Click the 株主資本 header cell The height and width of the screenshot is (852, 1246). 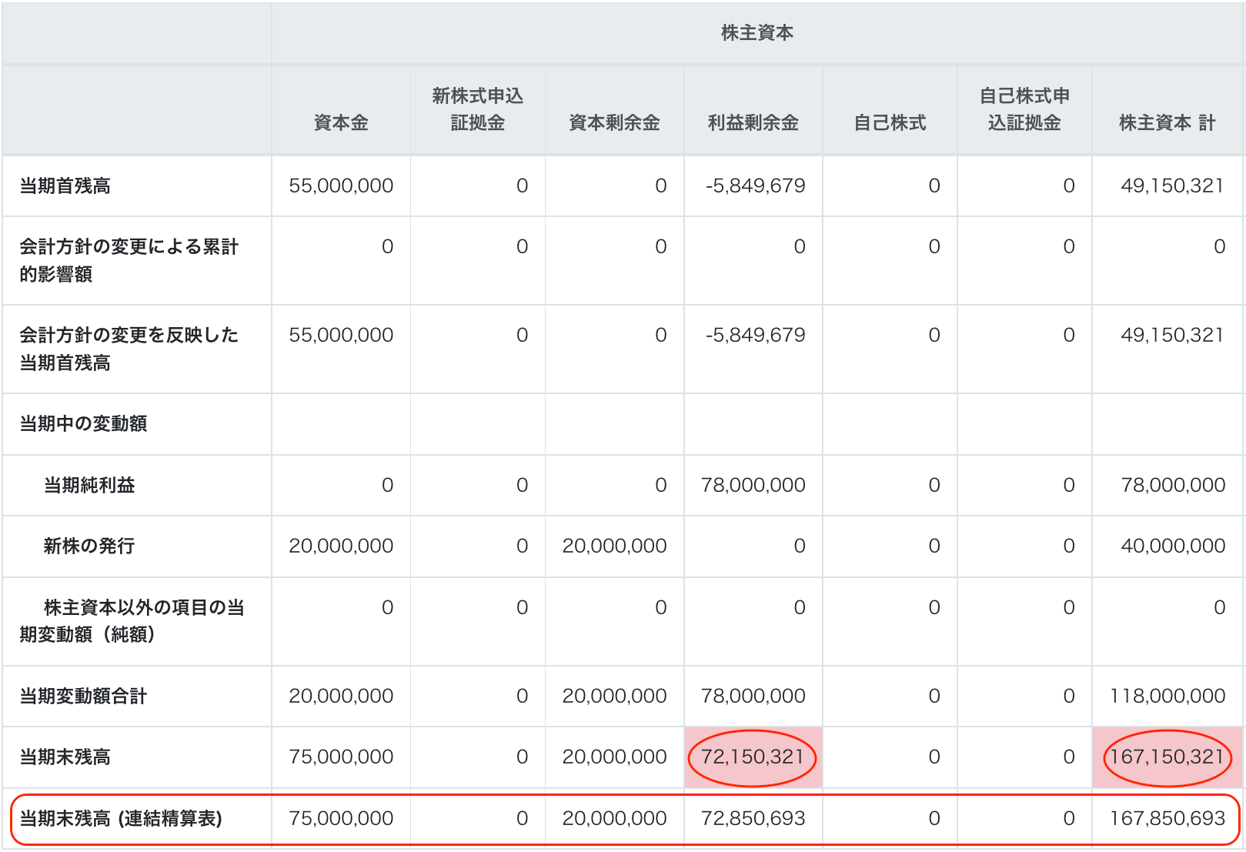(757, 32)
